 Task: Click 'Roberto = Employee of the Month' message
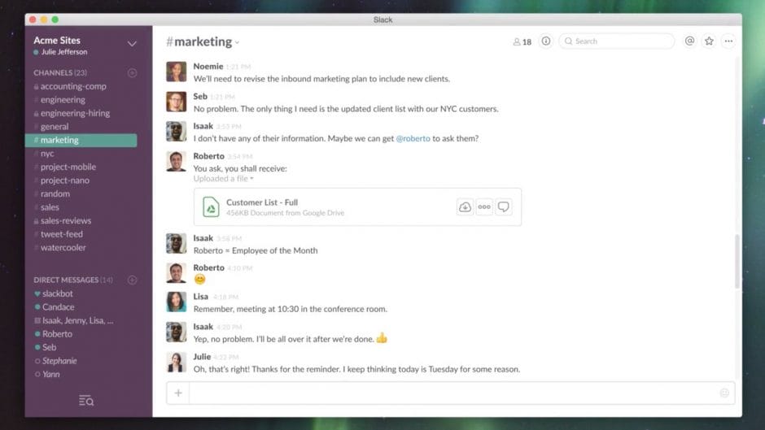coord(256,250)
